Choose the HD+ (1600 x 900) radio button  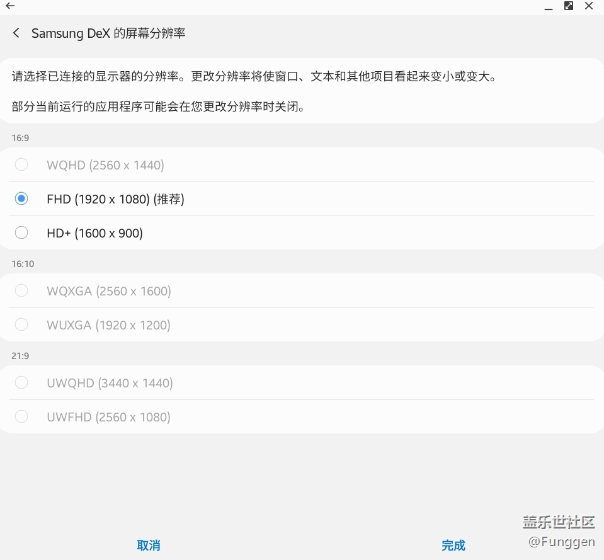[21, 232]
